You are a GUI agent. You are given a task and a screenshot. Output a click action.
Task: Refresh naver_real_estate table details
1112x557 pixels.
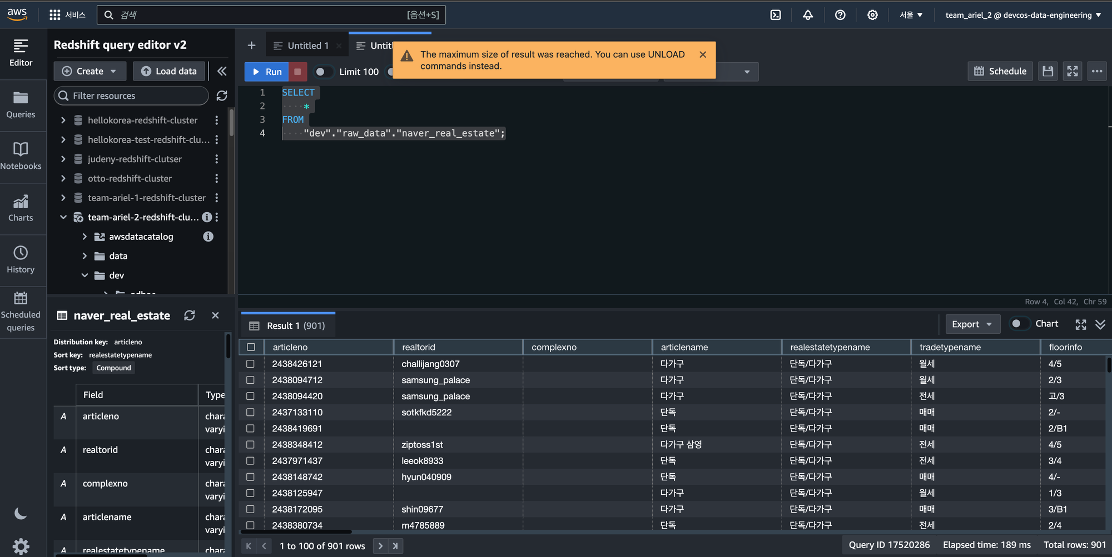(x=190, y=315)
